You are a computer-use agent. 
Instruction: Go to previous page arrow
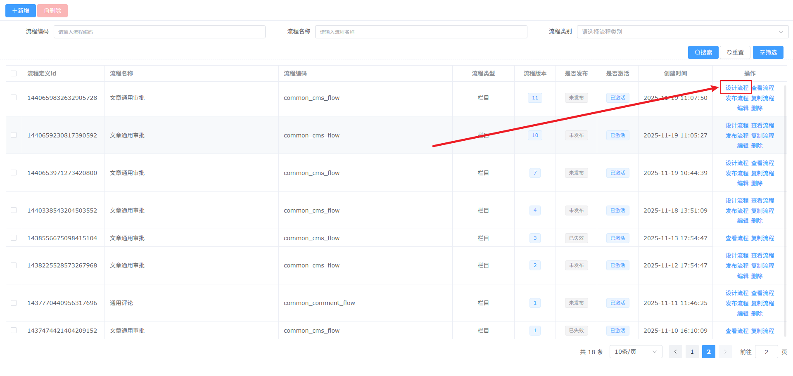pos(675,352)
